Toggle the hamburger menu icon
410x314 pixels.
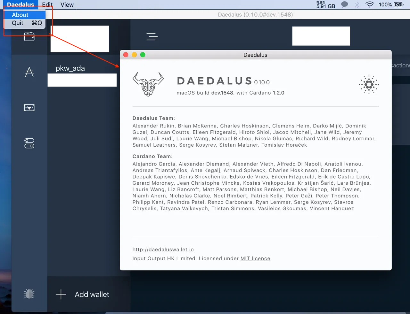152,37
